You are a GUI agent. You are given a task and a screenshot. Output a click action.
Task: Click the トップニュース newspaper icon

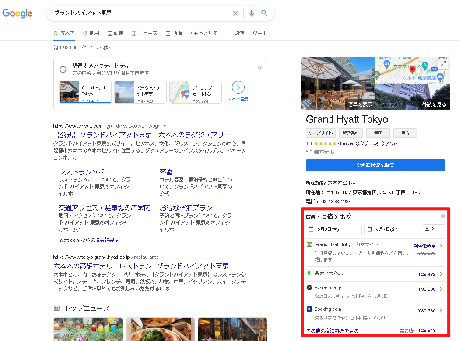57,308
